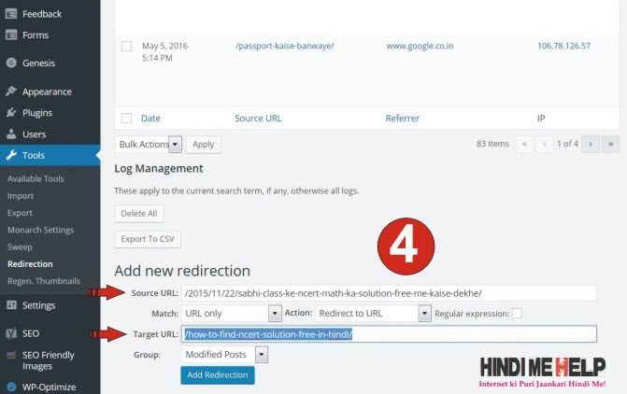Click the IP column header

point(541,119)
